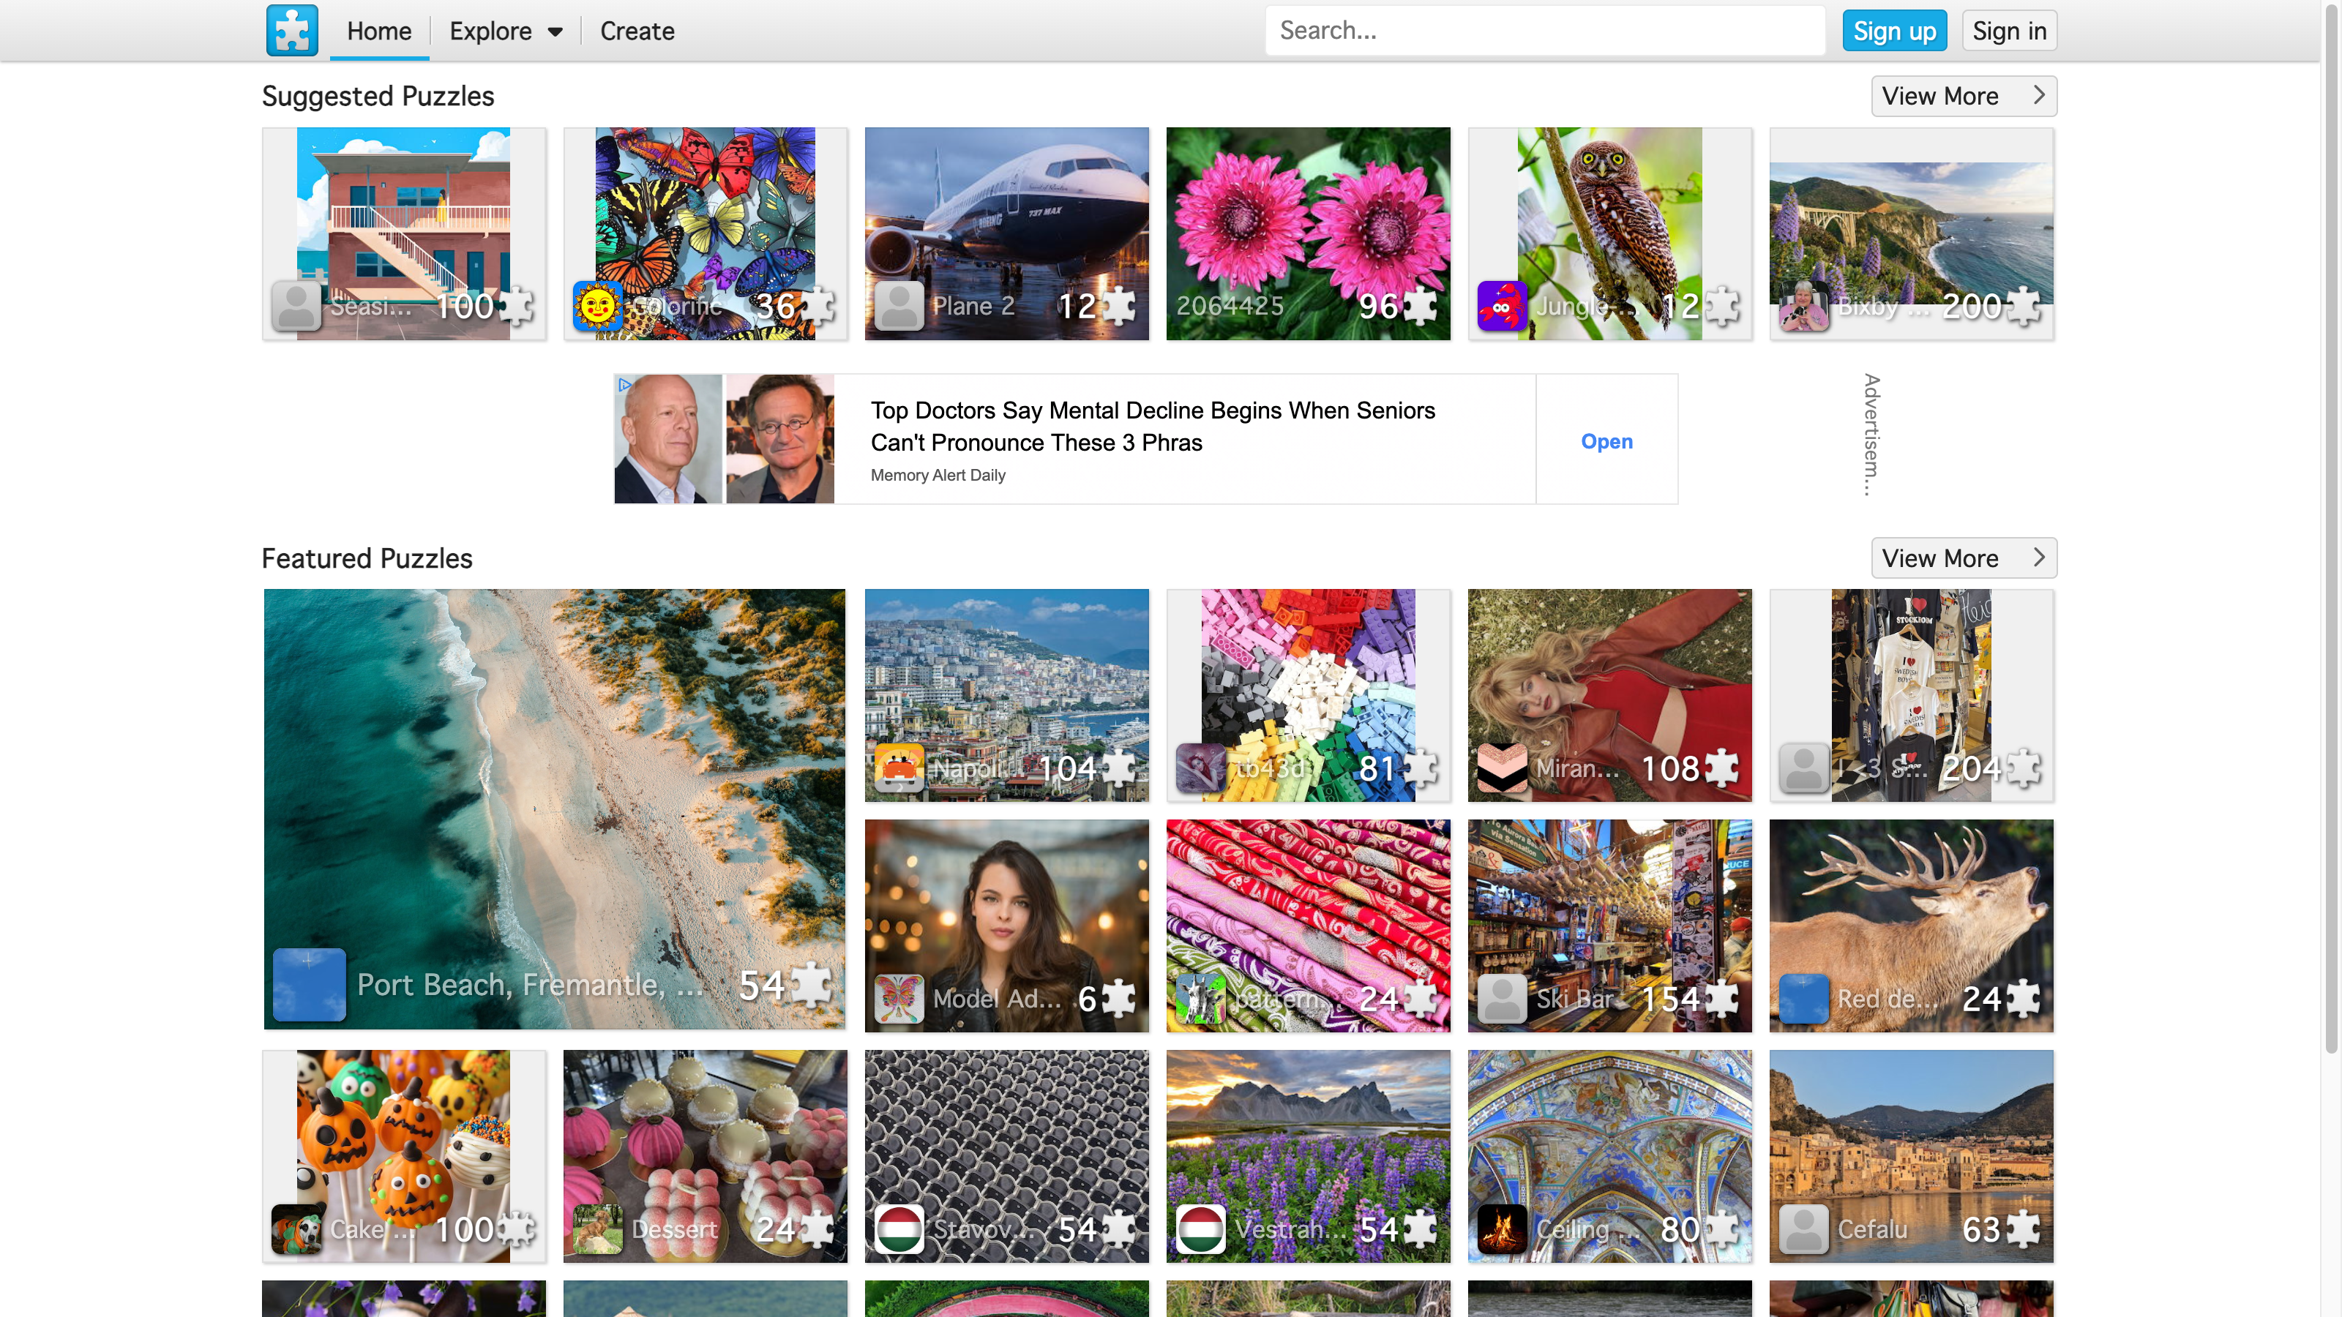Open the pattern fabrics 24-piece puzzle
Image resolution: width=2342 pixels, height=1317 pixels.
tap(1309, 926)
